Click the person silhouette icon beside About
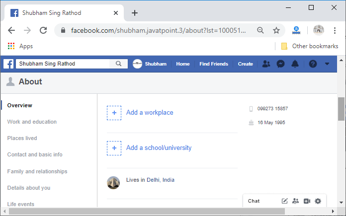 coord(10,81)
